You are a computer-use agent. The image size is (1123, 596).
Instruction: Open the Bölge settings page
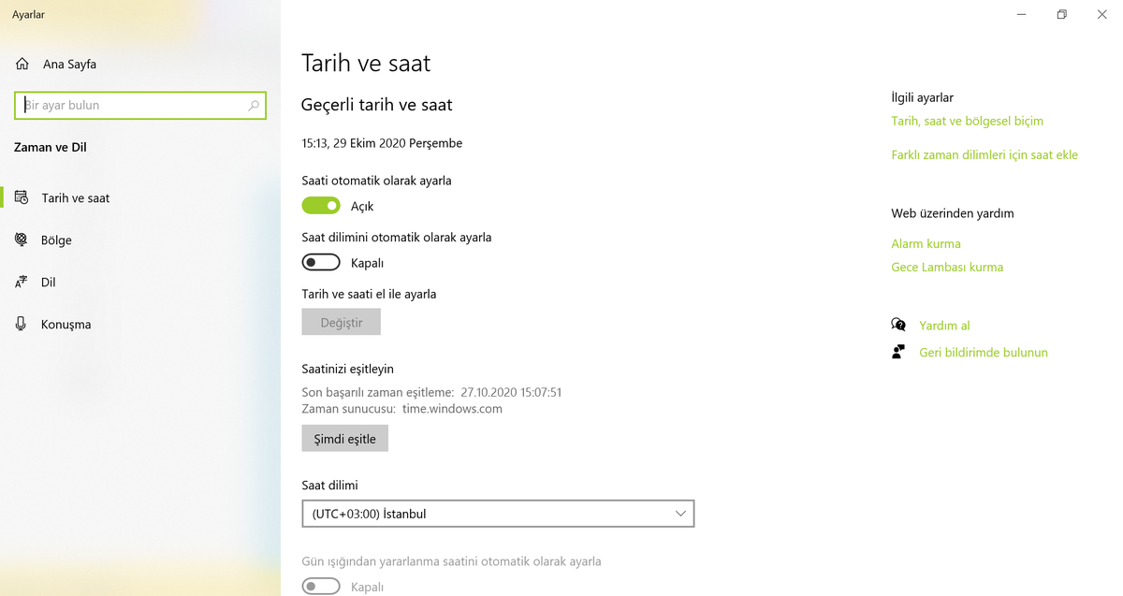[x=56, y=240]
